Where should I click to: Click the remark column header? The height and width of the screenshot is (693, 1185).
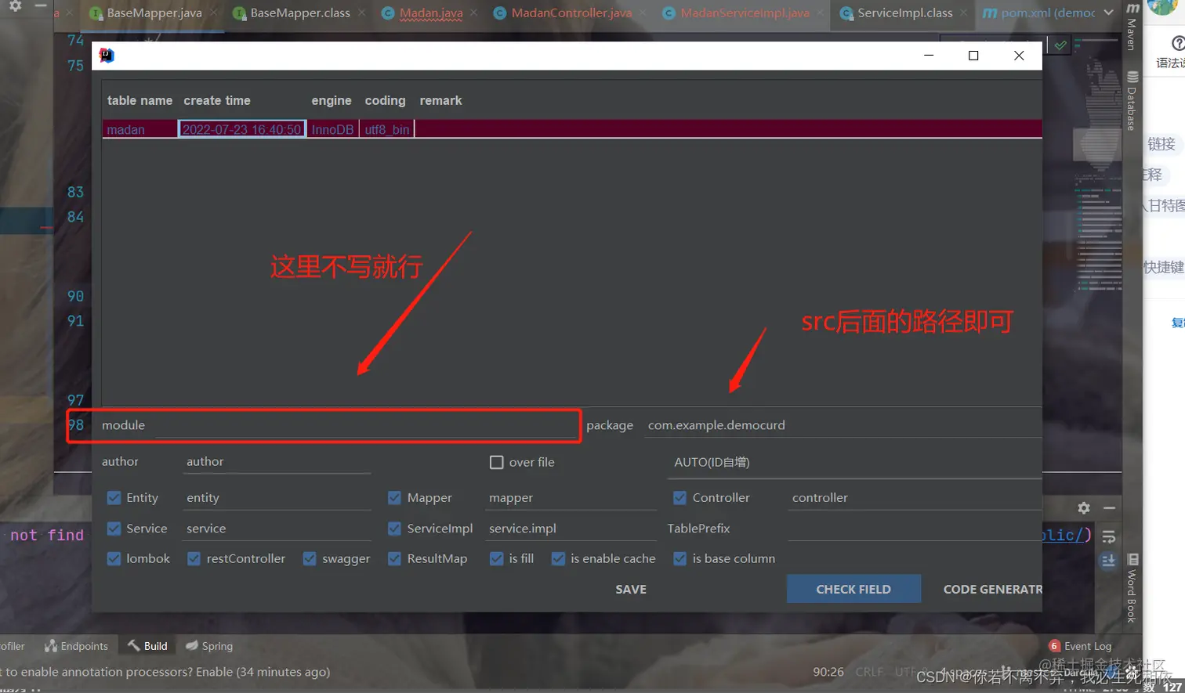click(440, 100)
